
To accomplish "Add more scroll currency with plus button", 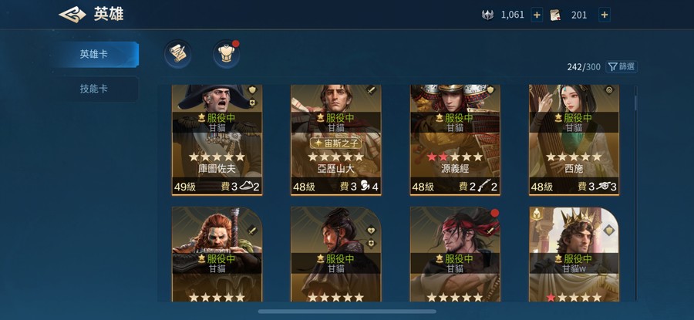I will 604,15.
